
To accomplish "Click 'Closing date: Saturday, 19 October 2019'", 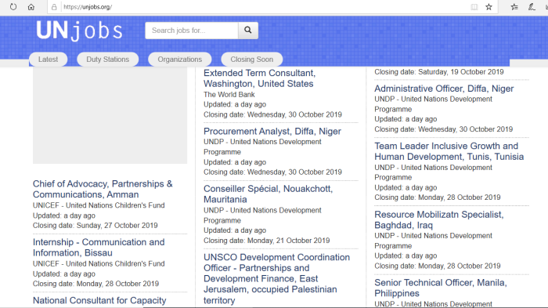I will pos(439,72).
